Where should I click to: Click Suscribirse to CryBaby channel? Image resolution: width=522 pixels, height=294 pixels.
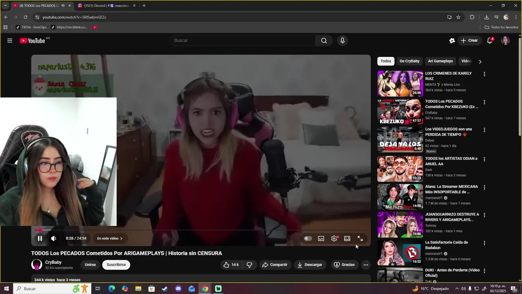point(116,265)
